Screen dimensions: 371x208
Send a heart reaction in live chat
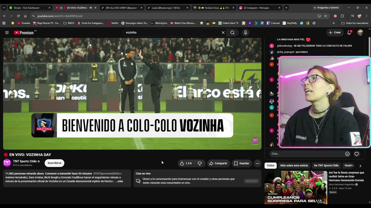pos(357,154)
